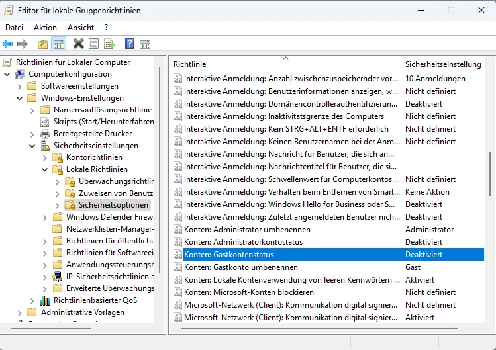The height and width of the screenshot is (350, 496).
Task: Collapse the Computerkonfiguration node
Action: 7,75
